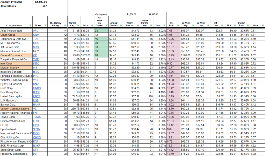Viewport: 265px width, 156px height.
Task: Open the Beta column filter icon
Action: click(263, 25)
